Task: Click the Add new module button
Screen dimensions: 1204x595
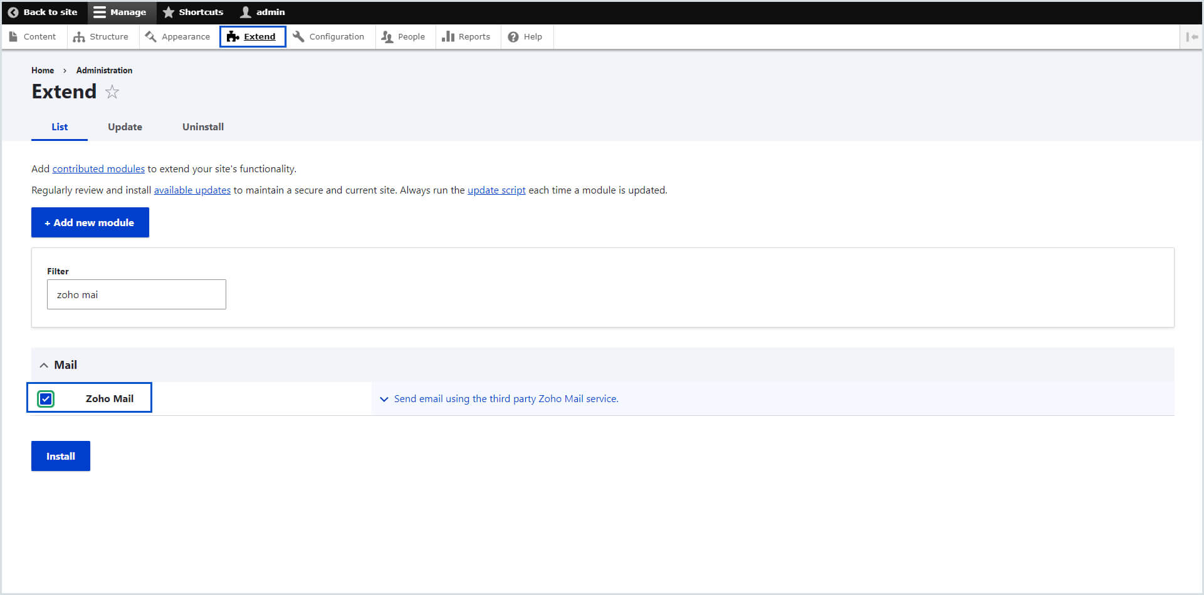Action: click(90, 222)
